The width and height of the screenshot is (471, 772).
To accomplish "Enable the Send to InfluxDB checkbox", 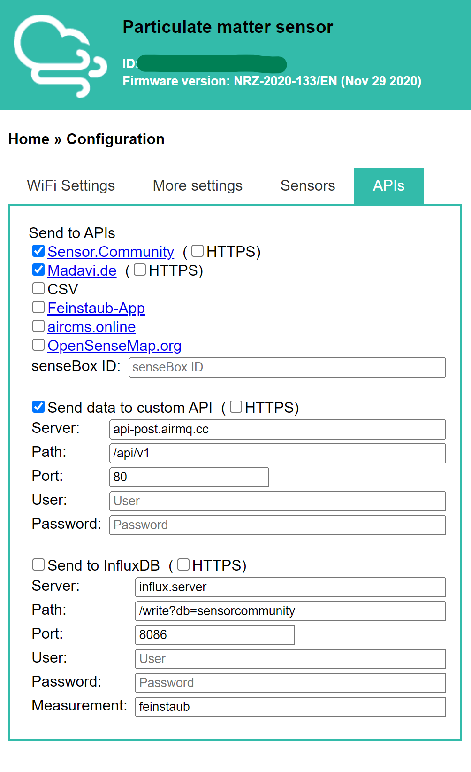I will click(38, 565).
